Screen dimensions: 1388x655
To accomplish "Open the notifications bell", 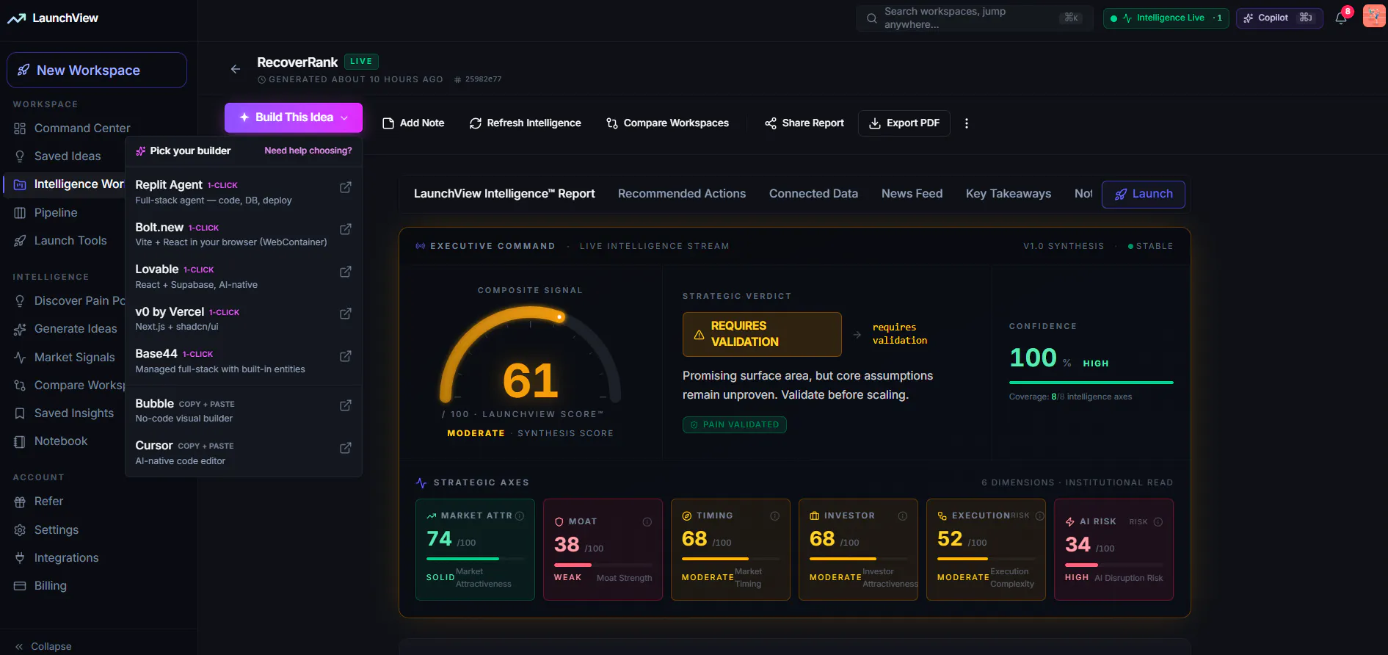I will [x=1341, y=18].
